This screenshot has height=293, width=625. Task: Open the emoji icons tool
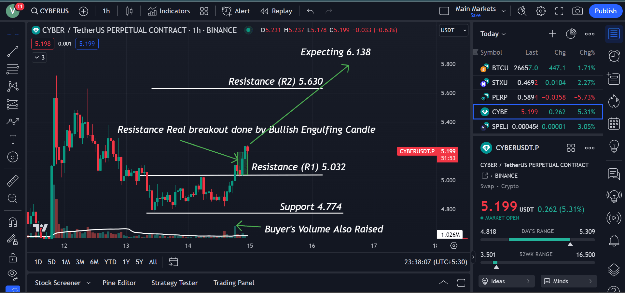click(13, 157)
